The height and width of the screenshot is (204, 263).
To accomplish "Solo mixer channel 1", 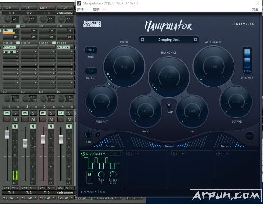I will point(15,113).
